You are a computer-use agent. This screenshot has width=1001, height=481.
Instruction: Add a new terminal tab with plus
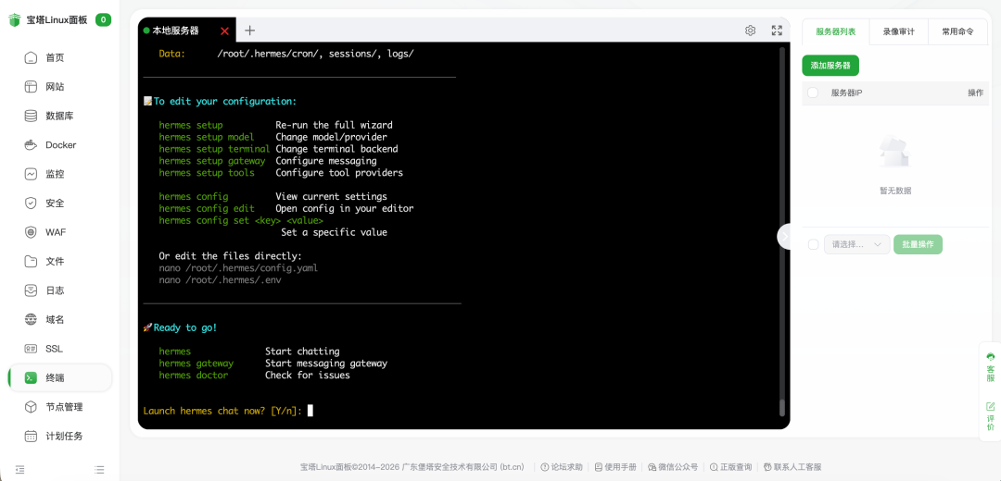pyautogui.click(x=249, y=31)
